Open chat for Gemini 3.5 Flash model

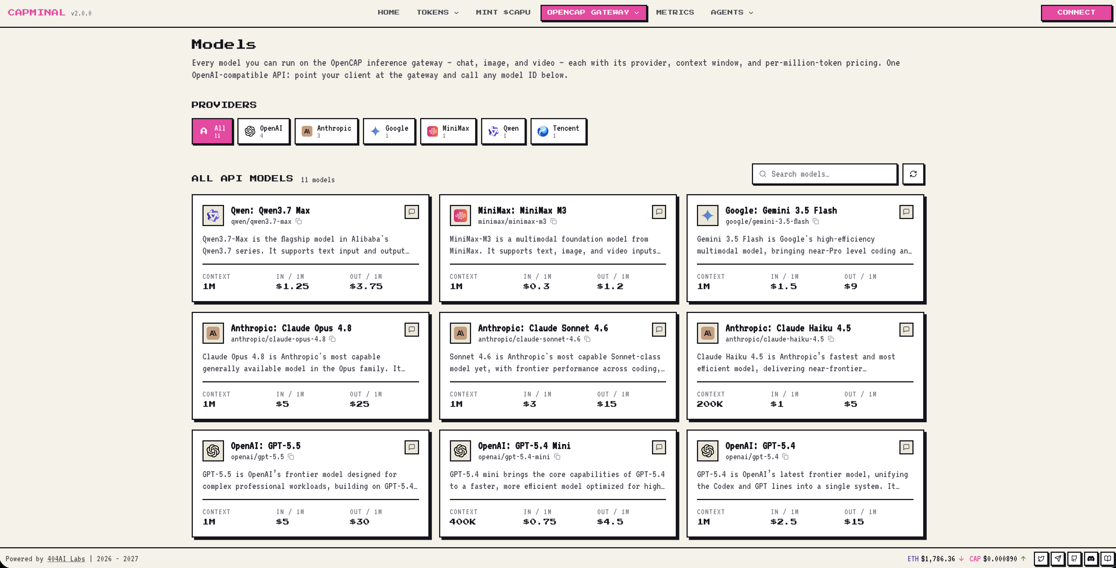(x=906, y=212)
